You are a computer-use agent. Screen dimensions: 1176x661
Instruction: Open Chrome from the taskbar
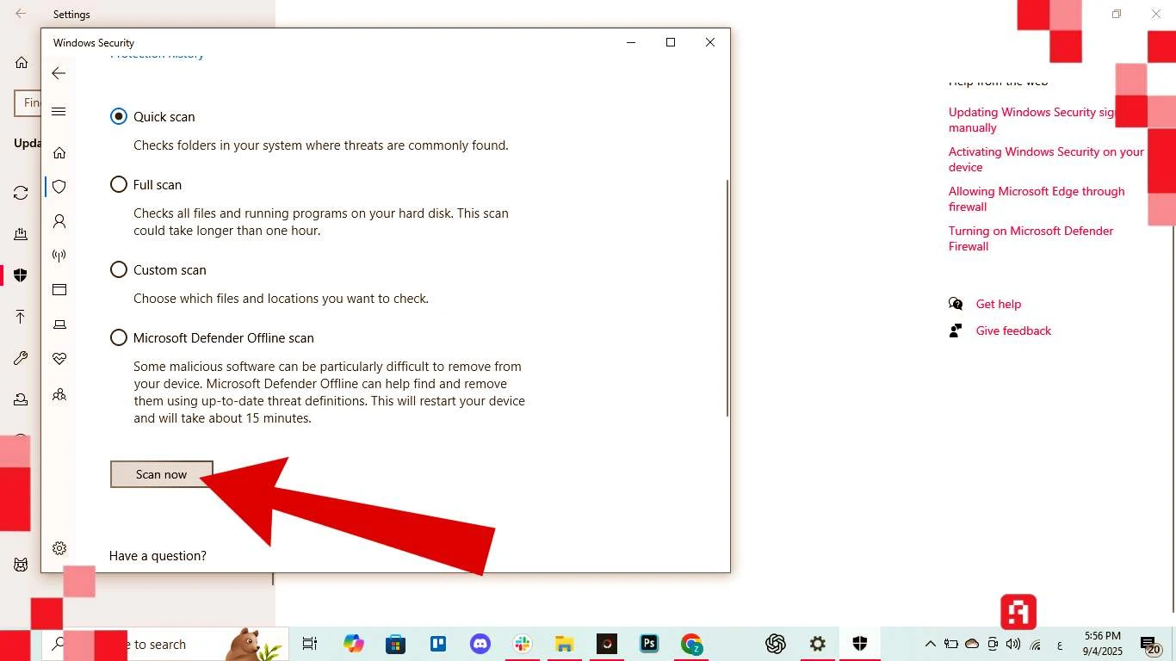pyautogui.click(x=691, y=644)
